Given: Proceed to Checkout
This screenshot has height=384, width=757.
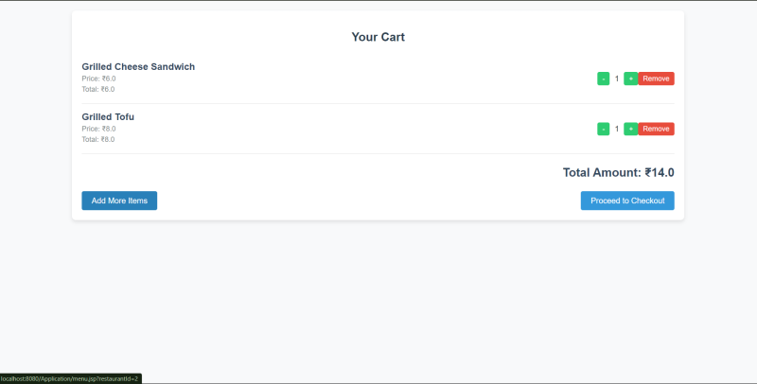Looking at the screenshot, I should (627, 201).
